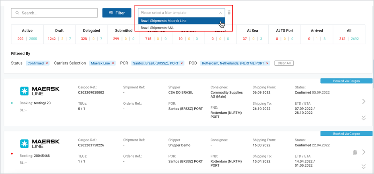The image size is (374, 174).
Task: Switch to the At Sea status tab
Action: pos(252,34)
